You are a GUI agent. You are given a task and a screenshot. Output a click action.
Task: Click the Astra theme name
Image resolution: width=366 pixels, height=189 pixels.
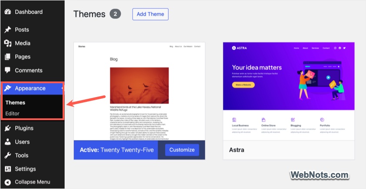point(237,150)
